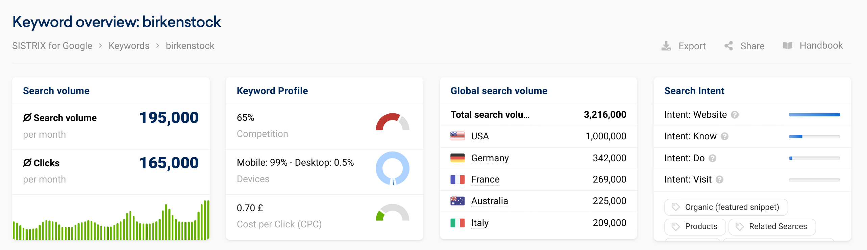Image resolution: width=867 pixels, height=250 pixels.
Task: Select the Related Searces tag
Action: click(x=772, y=226)
